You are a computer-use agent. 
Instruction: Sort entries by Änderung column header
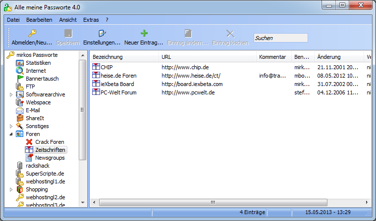(329, 57)
